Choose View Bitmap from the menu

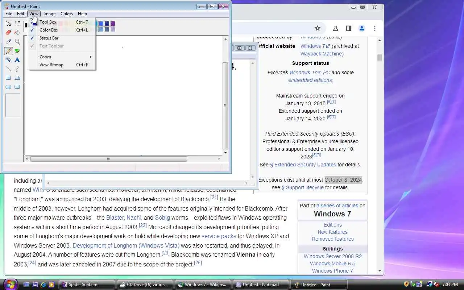(x=61, y=65)
